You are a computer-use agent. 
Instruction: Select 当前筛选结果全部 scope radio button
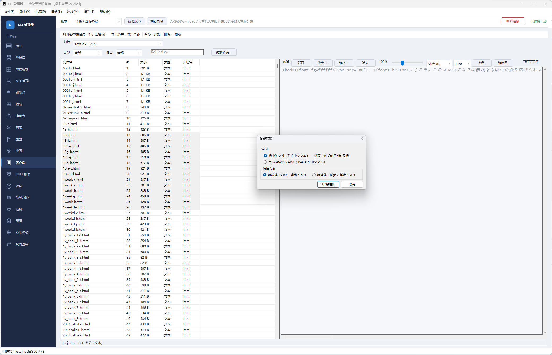click(265, 162)
